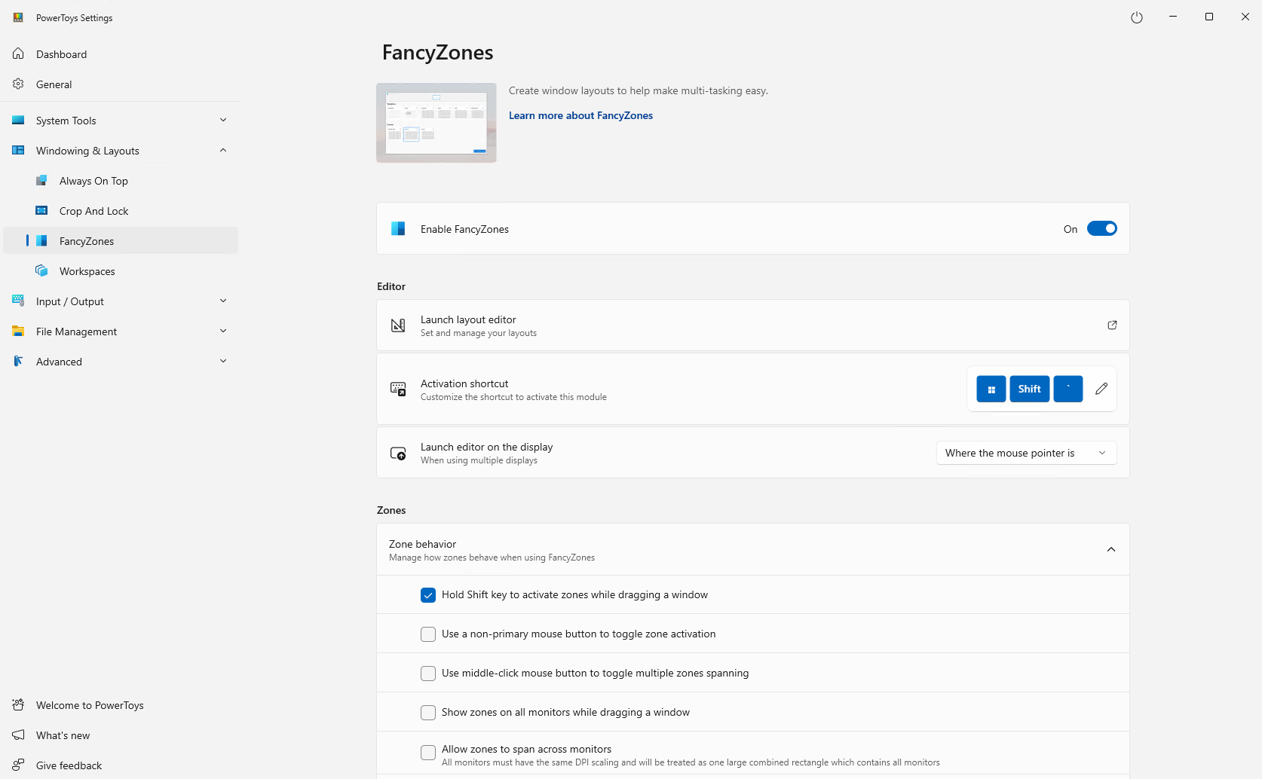Open the Where the mouse pointer is dropdown
The width and height of the screenshot is (1262, 779).
point(1026,453)
